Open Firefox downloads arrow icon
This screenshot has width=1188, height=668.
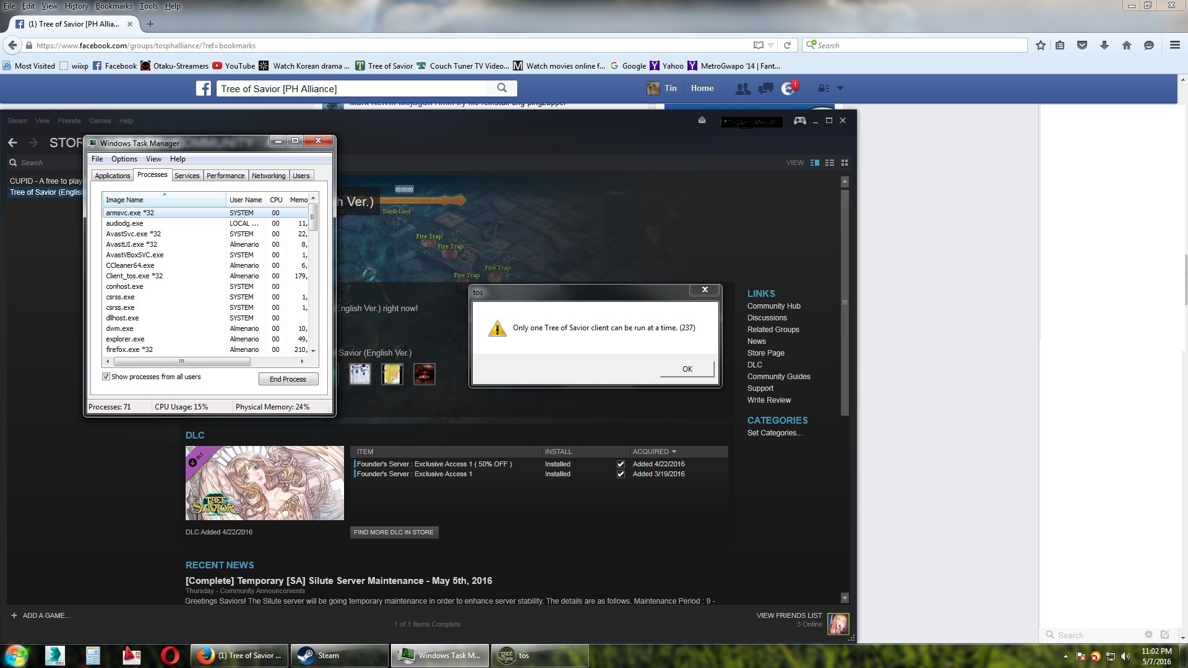[x=1104, y=45]
